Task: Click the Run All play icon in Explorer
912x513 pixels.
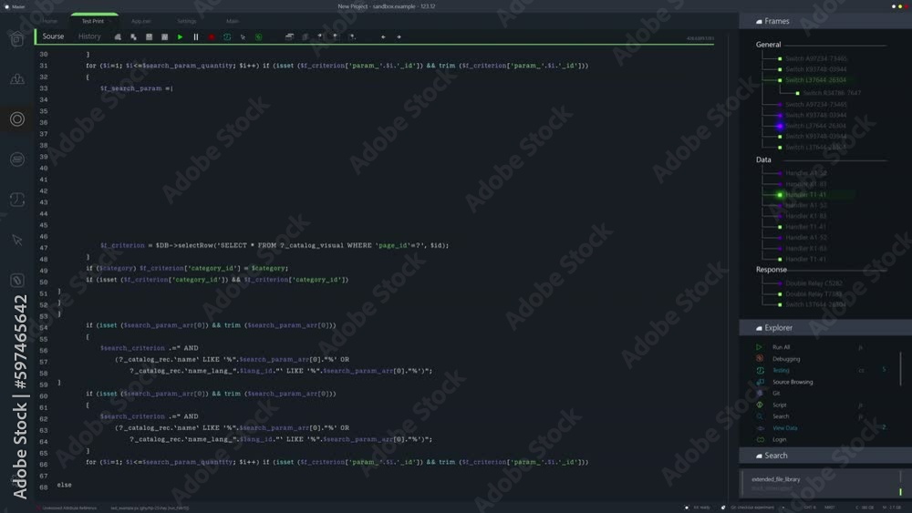Action: [x=759, y=347]
